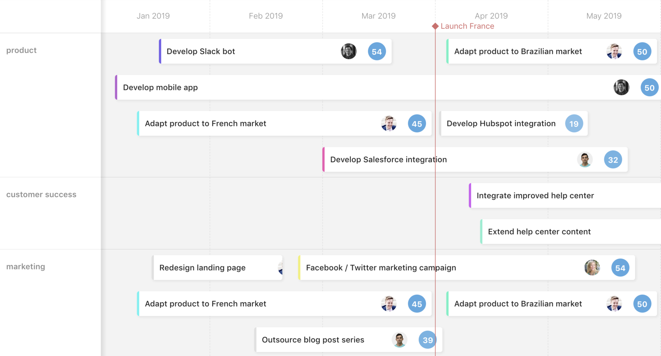The image size is (661, 356).
Task: Click the avatar on Outsource blog post series
Action: 399,340
